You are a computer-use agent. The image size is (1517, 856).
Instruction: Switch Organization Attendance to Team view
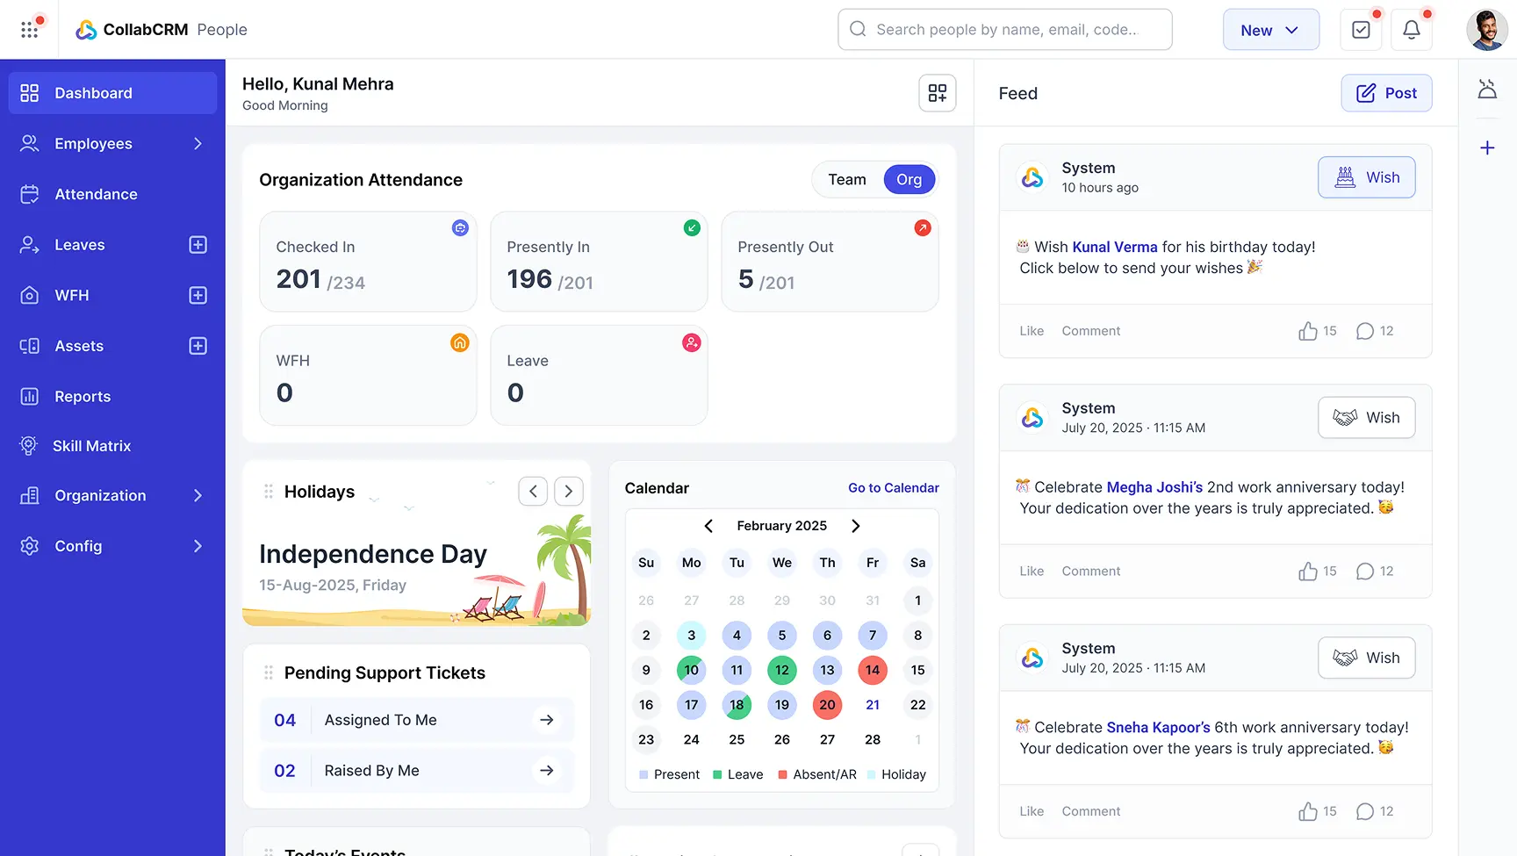point(845,179)
